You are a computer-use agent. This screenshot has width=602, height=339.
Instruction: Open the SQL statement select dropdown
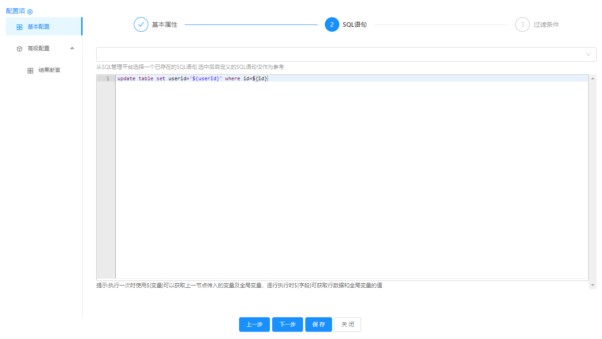coord(340,54)
